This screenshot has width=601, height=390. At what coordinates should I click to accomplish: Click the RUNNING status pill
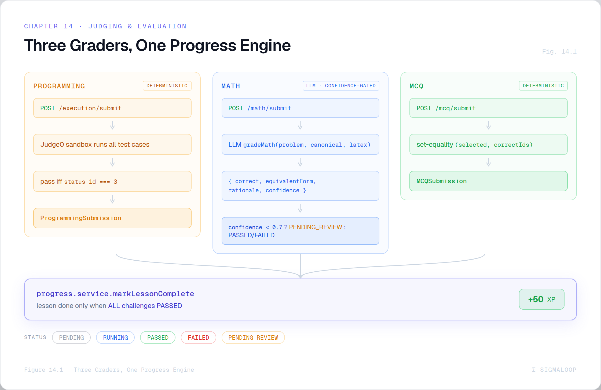(115, 337)
